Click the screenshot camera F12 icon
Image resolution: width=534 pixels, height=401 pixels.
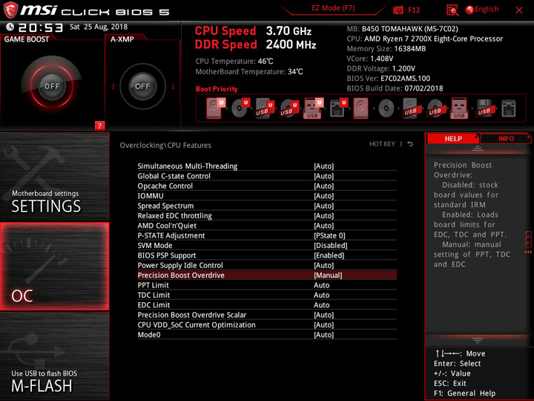click(398, 10)
